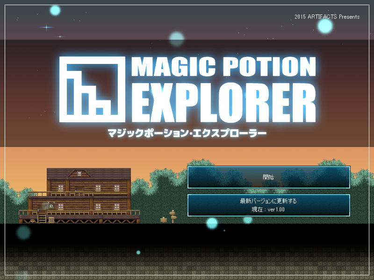Screen dimensions: 374x280
Task: Click the bright four-point star in the sky
Action: click(46, 27)
